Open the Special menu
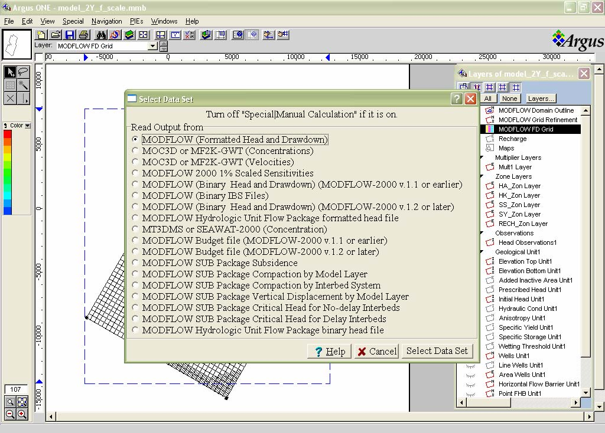Image resolution: width=605 pixels, height=433 pixels. (x=73, y=21)
